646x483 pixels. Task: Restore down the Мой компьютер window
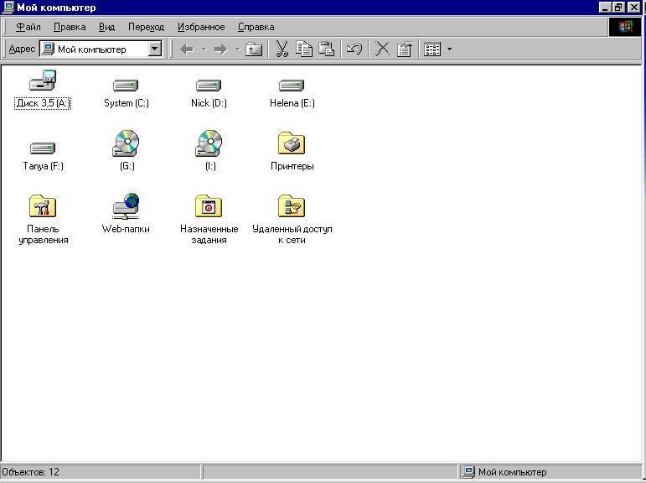point(618,7)
